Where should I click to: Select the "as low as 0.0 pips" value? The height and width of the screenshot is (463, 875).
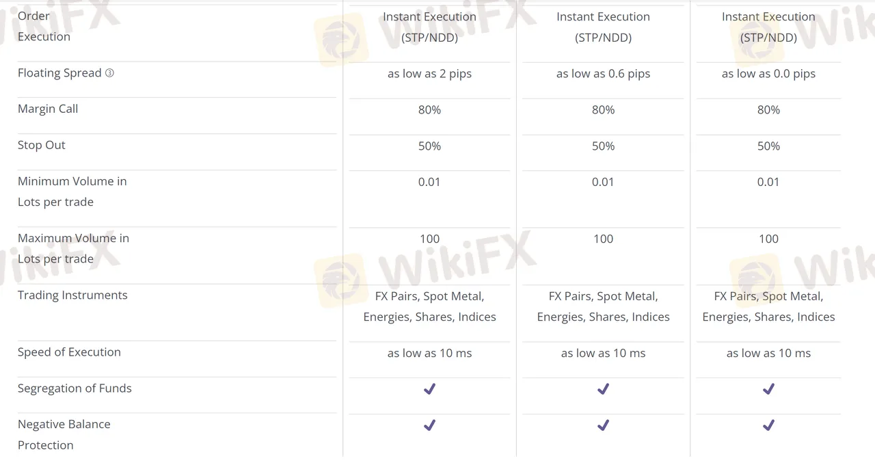[768, 74]
